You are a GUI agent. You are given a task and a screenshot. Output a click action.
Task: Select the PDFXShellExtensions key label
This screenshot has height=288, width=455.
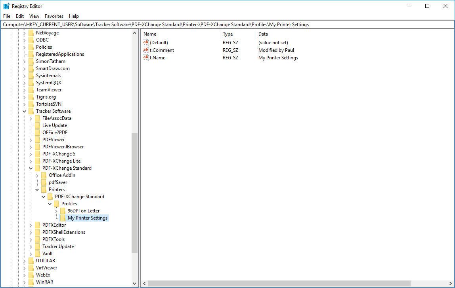click(x=64, y=232)
